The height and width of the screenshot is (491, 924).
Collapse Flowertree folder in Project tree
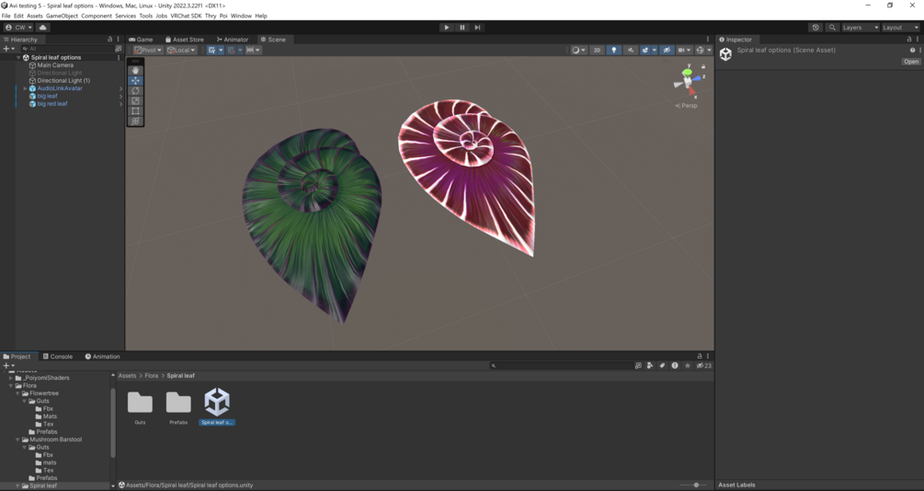[x=17, y=394]
